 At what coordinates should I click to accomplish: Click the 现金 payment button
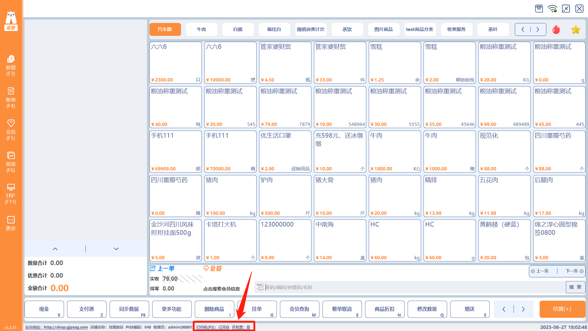pyautogui.click(x=44, y=309)
